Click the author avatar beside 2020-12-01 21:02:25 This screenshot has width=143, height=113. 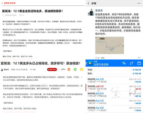pos(2,70)
